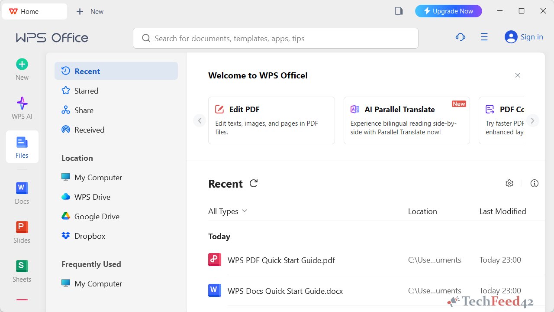
Task: Click the tablet layout icon near Upgrade
Action: (x=399, y=11)
